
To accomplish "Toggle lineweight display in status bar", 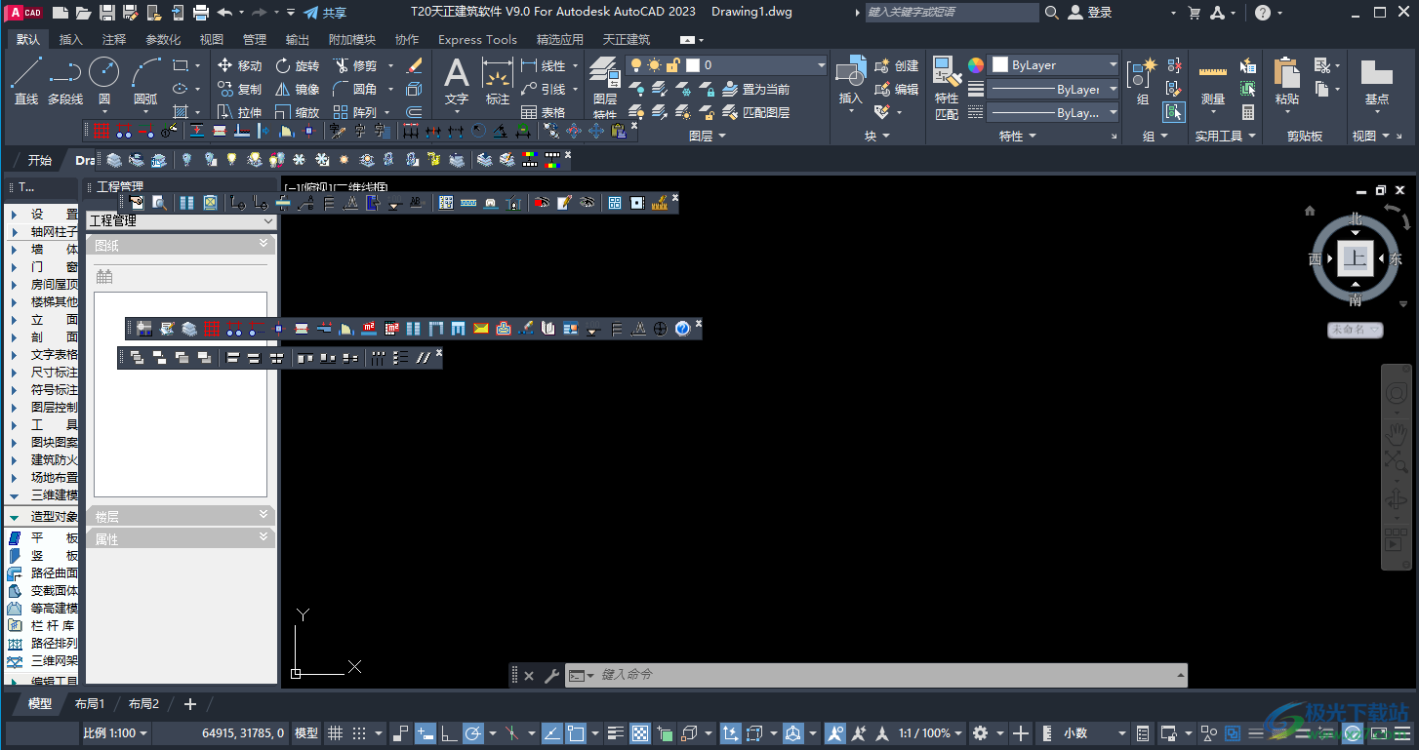I will point(615,733).
